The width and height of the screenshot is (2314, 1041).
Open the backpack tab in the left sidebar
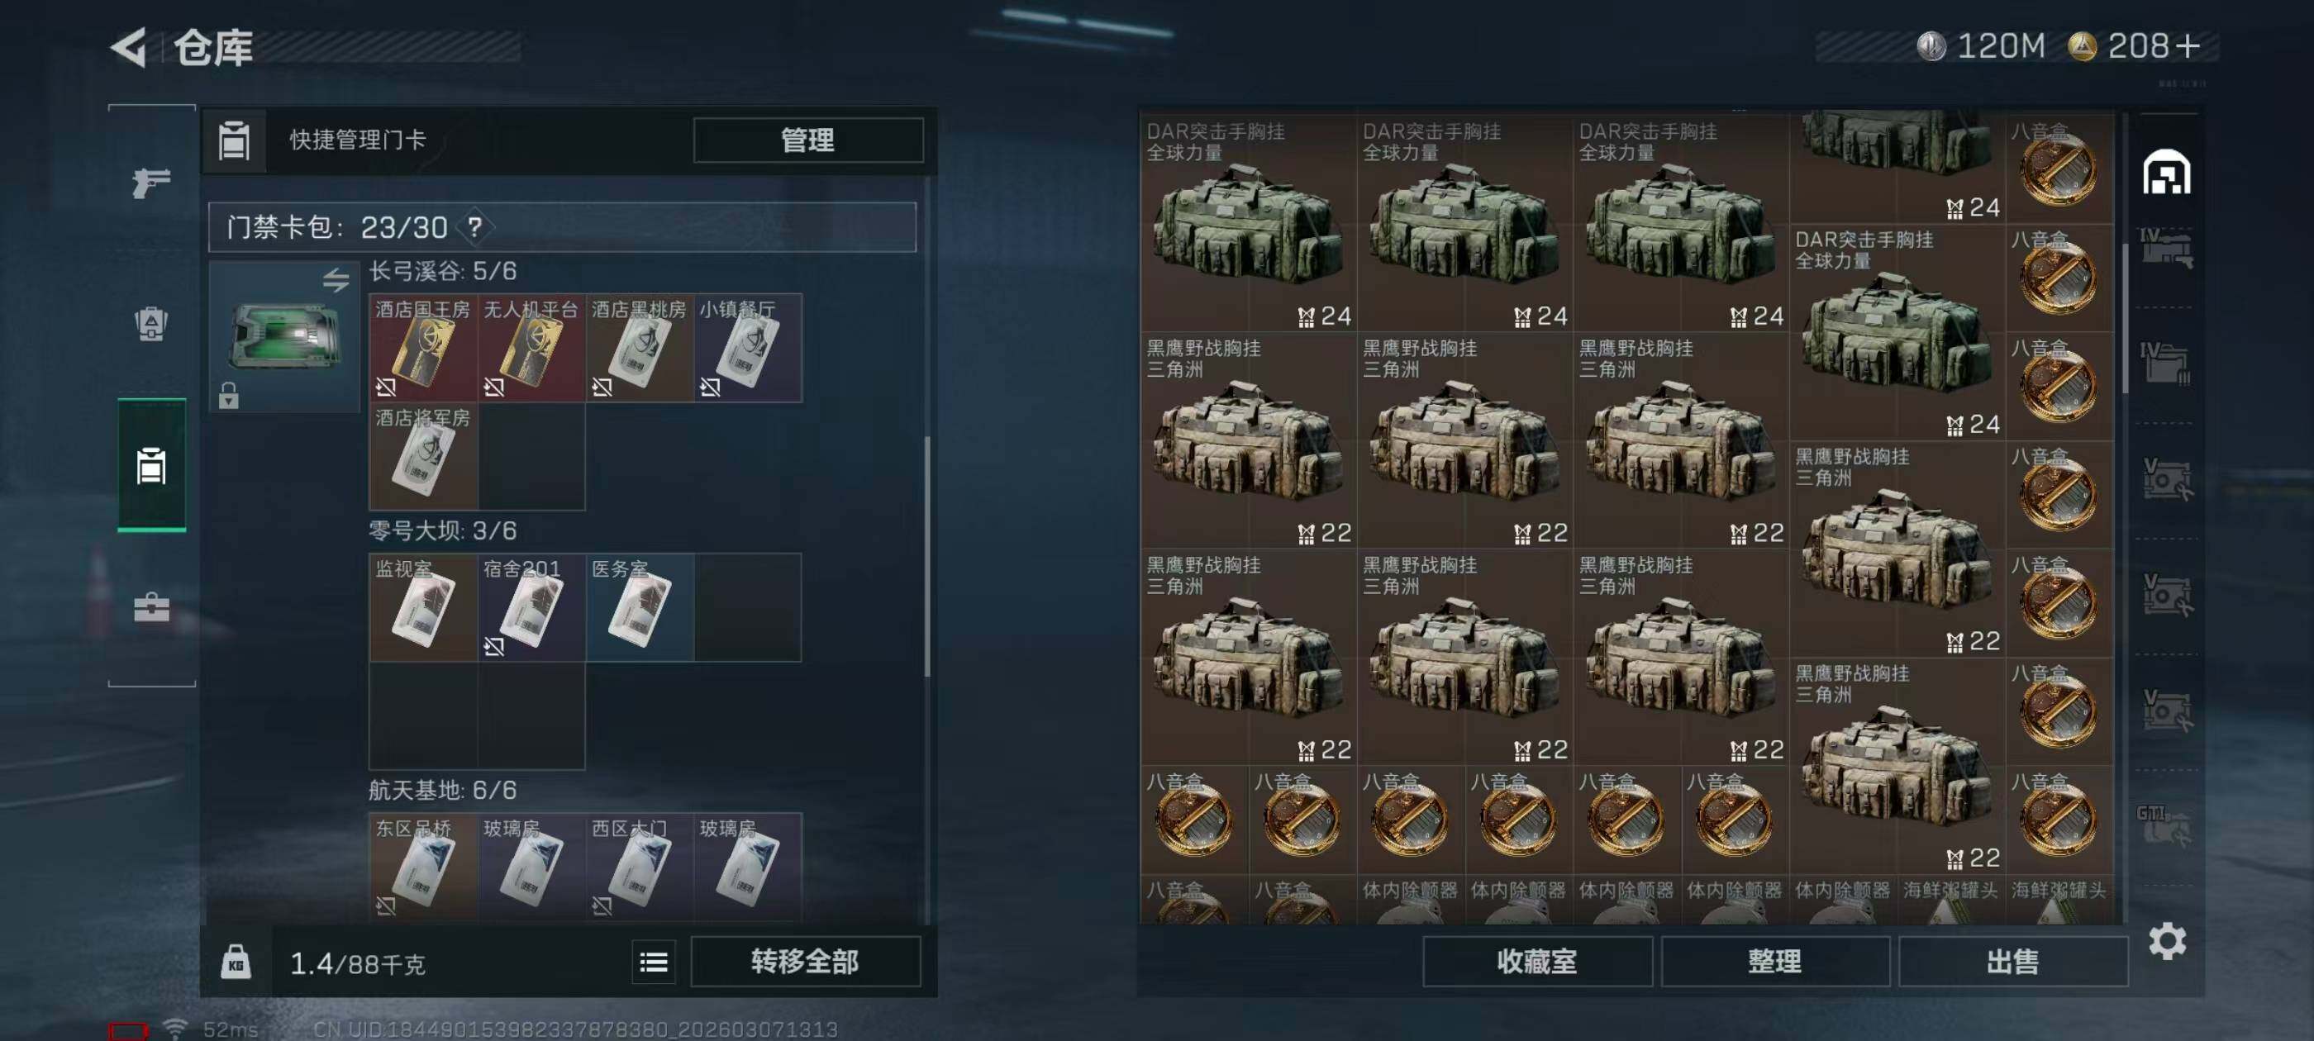pyautogui.click(x=151, y=324)
